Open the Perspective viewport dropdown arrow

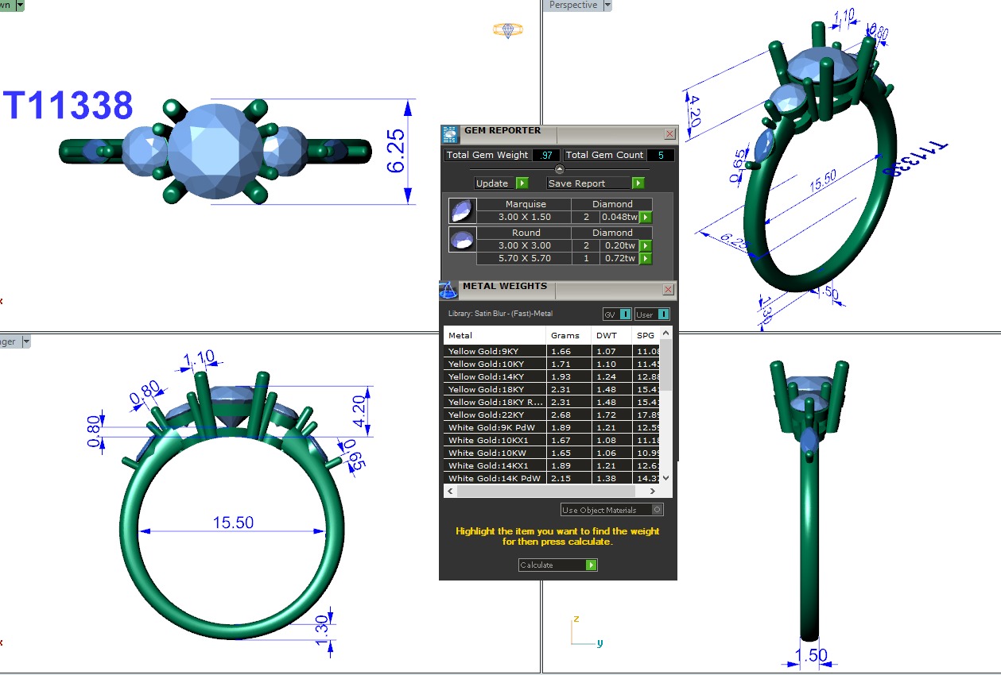pyautogui.click(x=607, y=6)
